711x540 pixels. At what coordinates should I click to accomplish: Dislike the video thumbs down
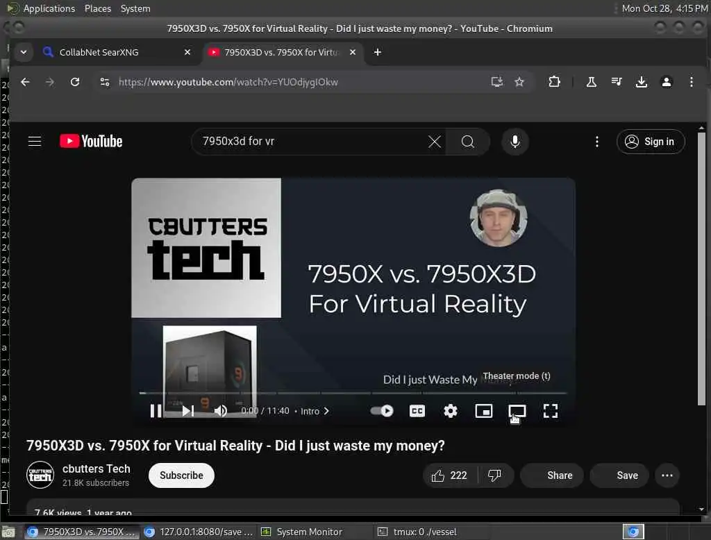click(494, 475)
